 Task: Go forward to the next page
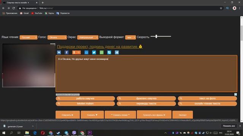tap(8, 8)
